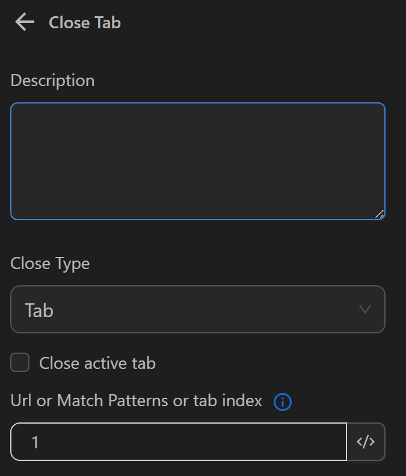Open the expression code editor icon

[366, 442]
